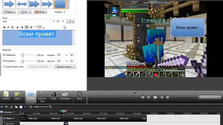
Task: Zoom out the timeline magnifier
Action: coord(31,107)
